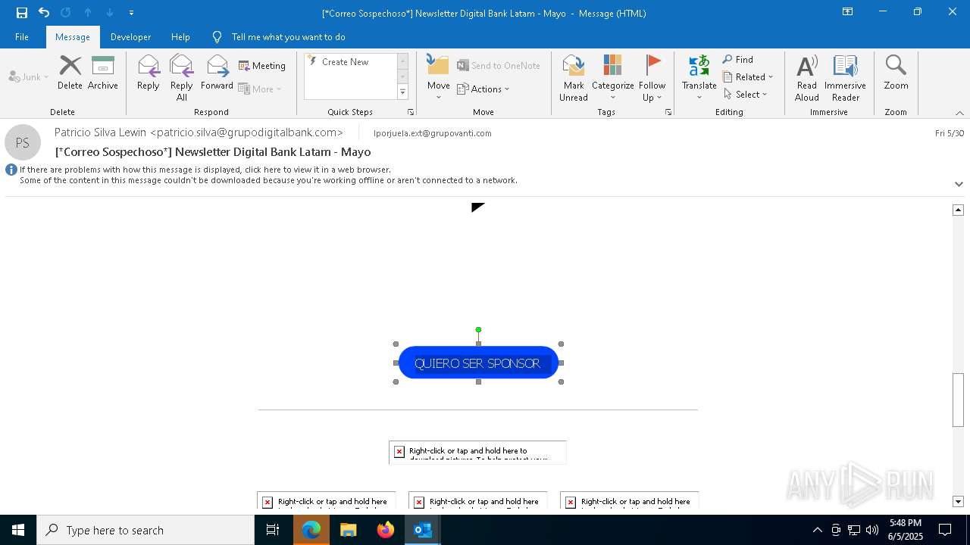Click the message scrollbar up arrow
The height and width of the screenshot is (545, 970).
pos(958,210)
